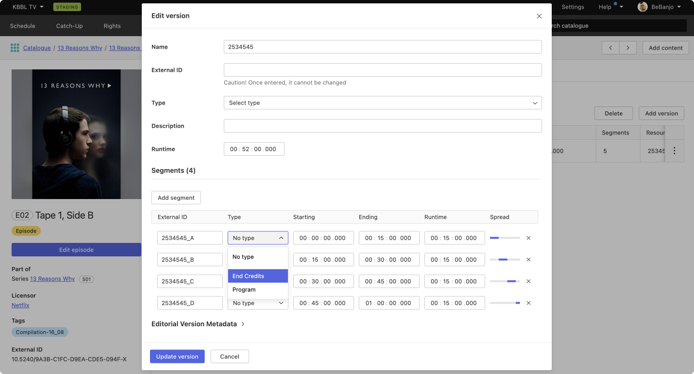Viewport: 694px width, 374px height.
Task: Click Add content button
Action: (666, 48)
